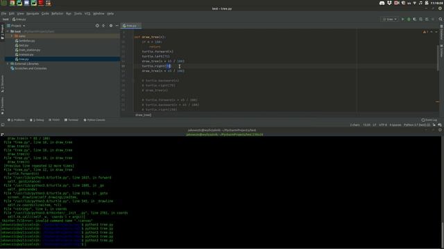The width and height of the screenshot is (444, 249).
Task: Open the TODO tool window
Action: pyautogui.click(x=54, y=120)
